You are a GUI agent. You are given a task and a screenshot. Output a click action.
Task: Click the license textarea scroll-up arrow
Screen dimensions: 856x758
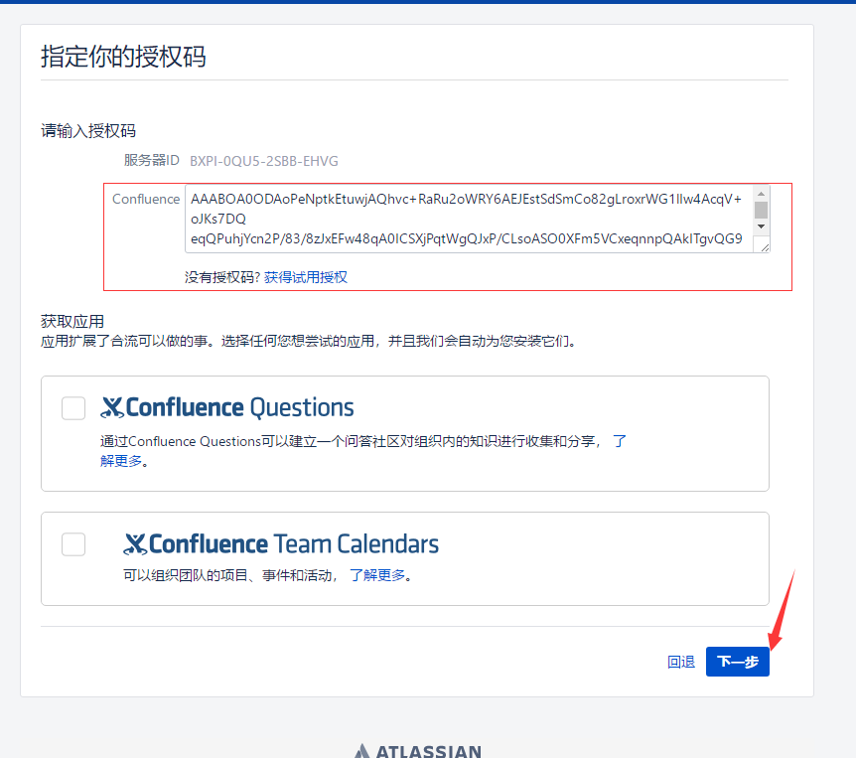761,194
